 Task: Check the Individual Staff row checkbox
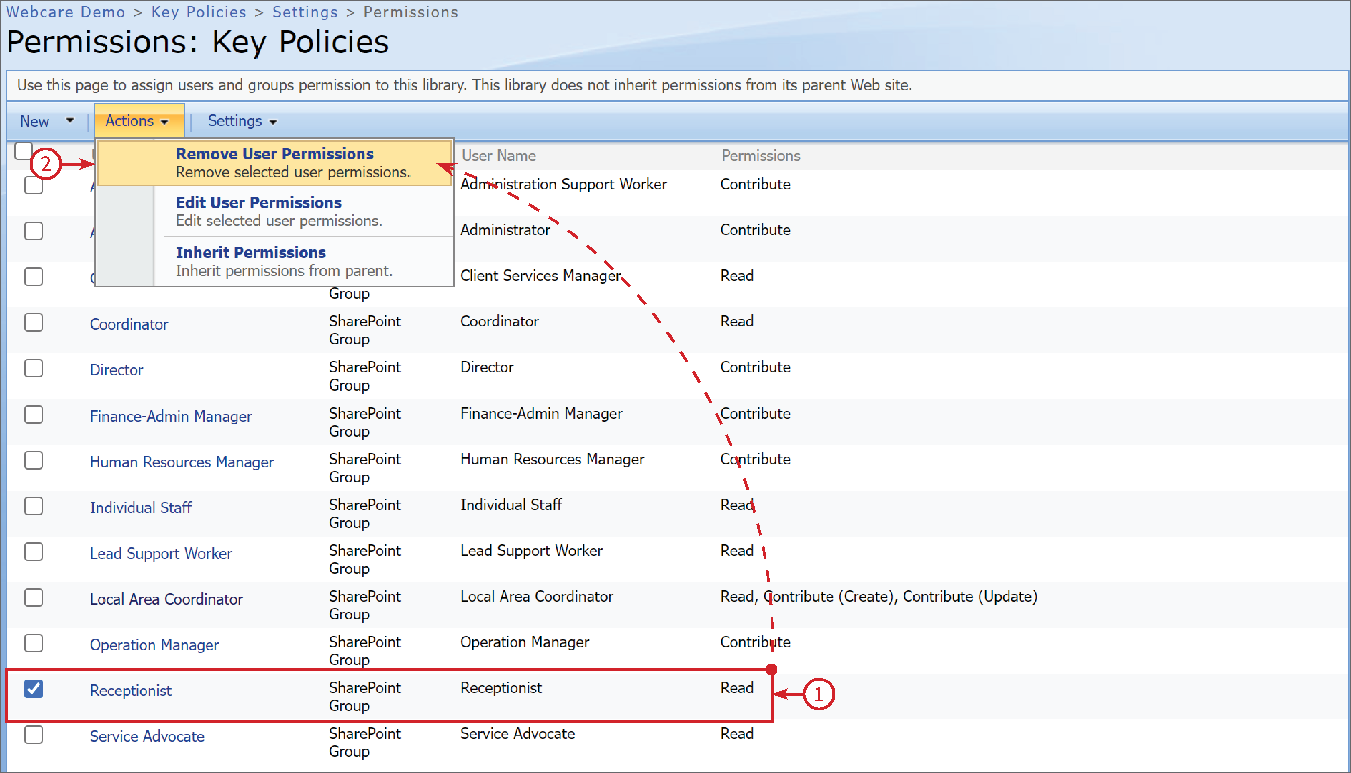click(x=34, y=506)
